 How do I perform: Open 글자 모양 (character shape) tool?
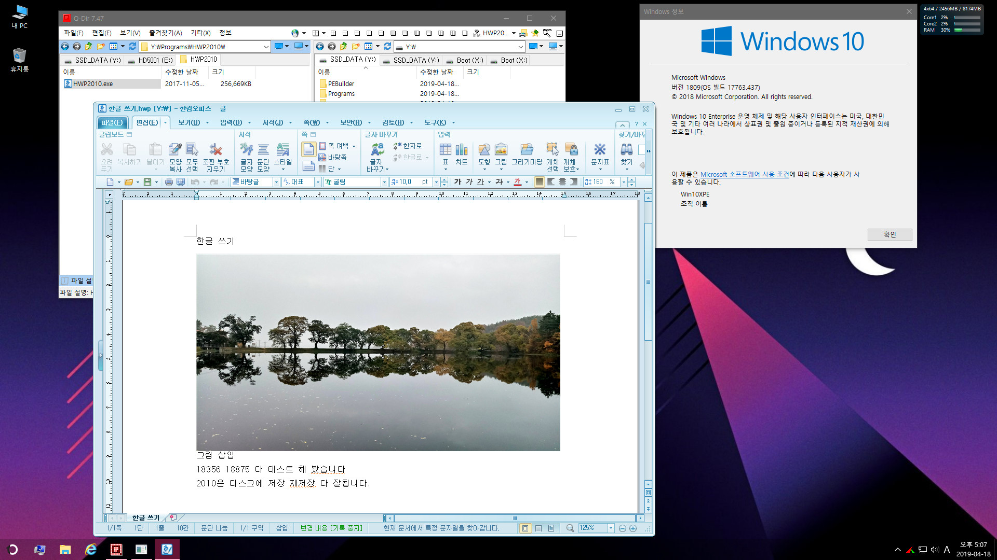(247, 157)
